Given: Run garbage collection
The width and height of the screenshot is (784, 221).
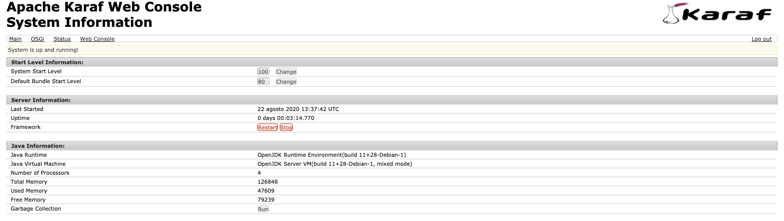Looking at the screenshot, I should coord(263,209).
